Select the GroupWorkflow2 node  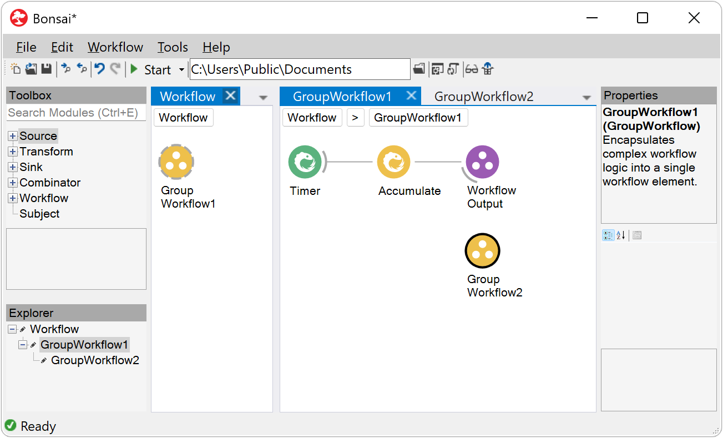coord(482,251)
